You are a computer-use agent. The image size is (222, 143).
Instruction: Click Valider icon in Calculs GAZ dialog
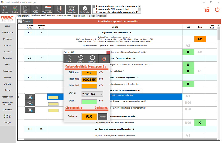click(x=69, y=59)
